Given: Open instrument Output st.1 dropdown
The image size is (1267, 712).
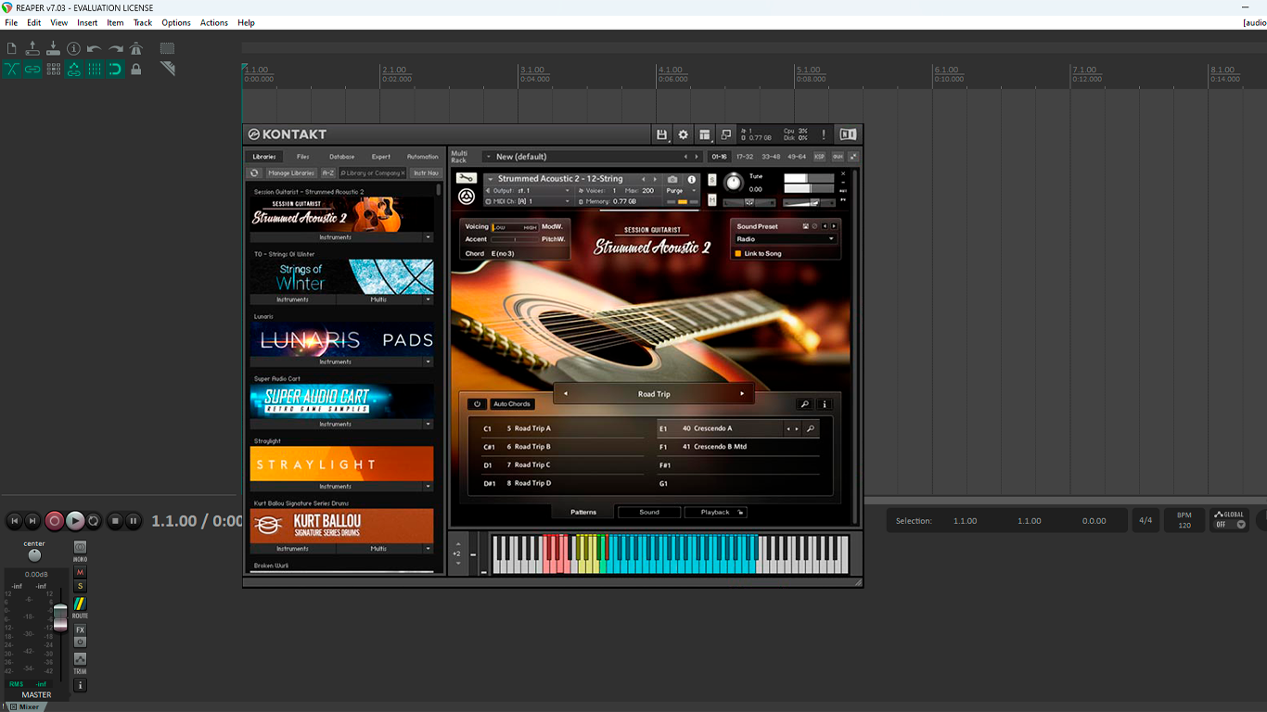Looking at the screenshot, I should click(531, 190).
